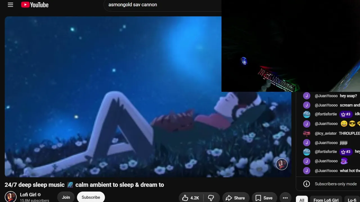Share the deep sleep music video
This screenshot has height=202, width=360.
pos(235,198)
